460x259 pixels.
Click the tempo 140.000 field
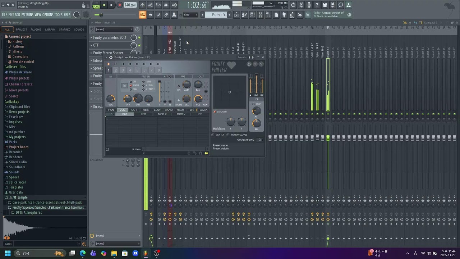(x=130, y=5)
